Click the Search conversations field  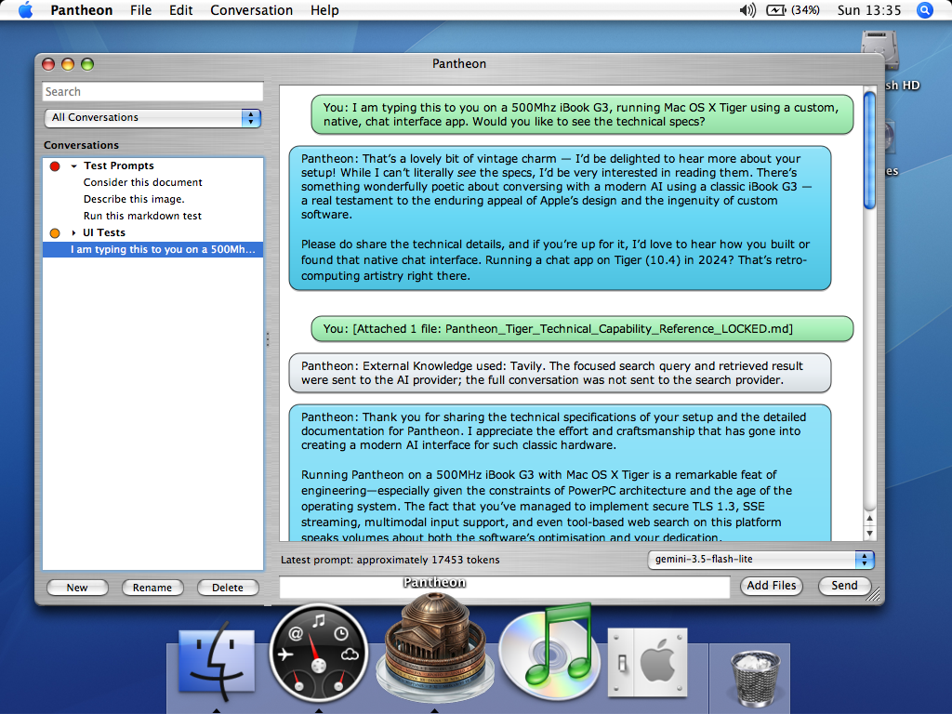coord(152,92)
